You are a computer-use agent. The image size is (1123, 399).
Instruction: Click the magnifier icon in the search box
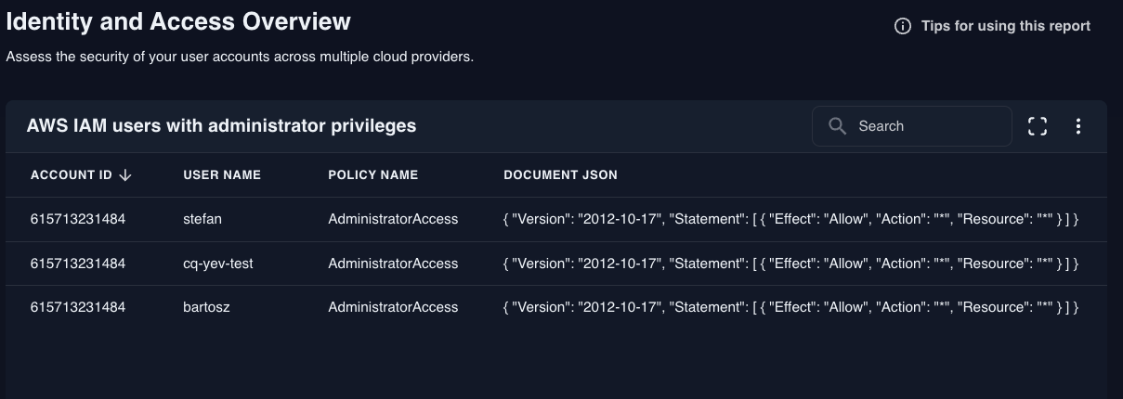click(837, 126)
